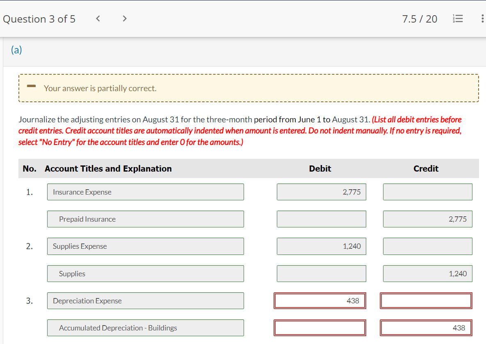Screen dimensions: 486x344
Task: Open the question list navigator icon
Action: tap(458, 18)
